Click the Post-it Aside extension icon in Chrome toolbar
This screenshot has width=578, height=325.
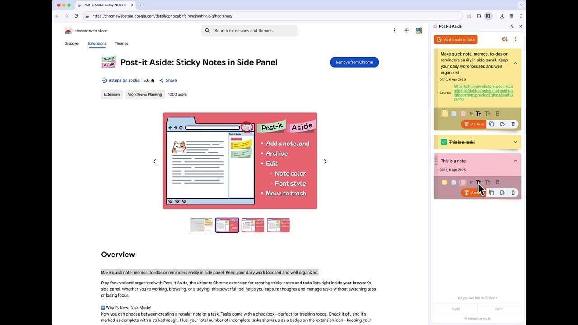pos(469,16)
